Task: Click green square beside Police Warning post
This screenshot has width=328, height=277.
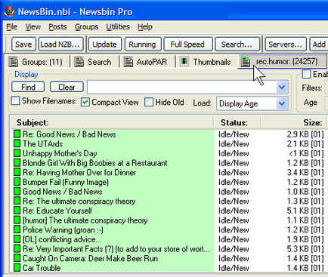Action: click(17, 229)
